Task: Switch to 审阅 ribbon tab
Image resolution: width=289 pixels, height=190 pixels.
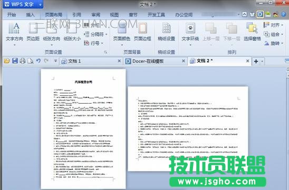Action: coord(95,15)
